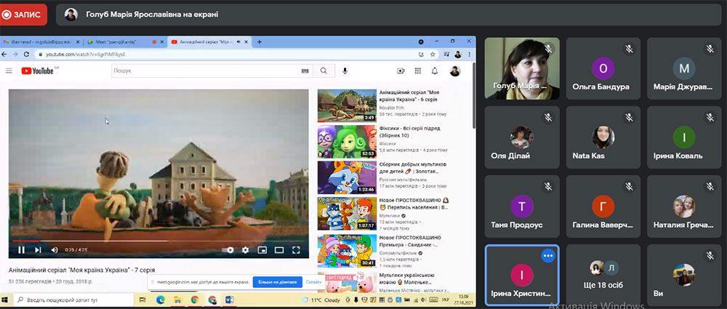Click the "Більше не ділитися" stop sharing button
Image resolution: width=727 pixels, height=309 pixels.
click(x=277, y=281)
